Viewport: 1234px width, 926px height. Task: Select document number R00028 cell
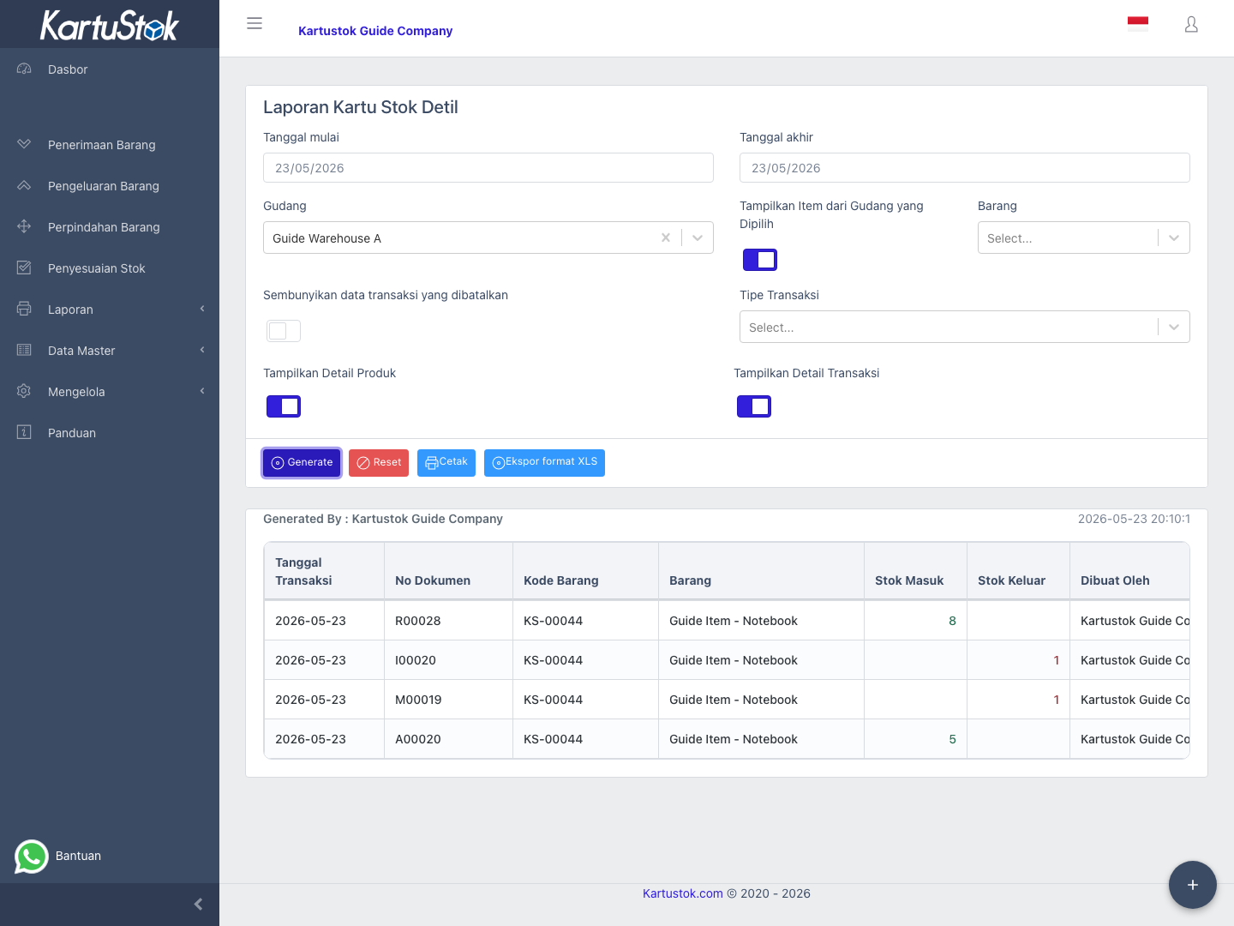click(x=448, y=621)
